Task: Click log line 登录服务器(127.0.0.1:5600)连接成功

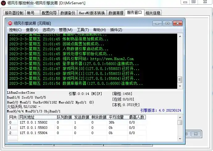Action: [74, 63]
